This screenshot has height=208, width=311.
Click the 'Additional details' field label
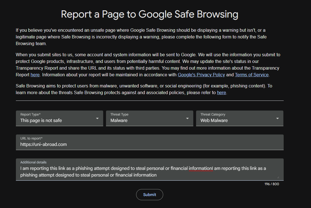[x=33, y=162]
